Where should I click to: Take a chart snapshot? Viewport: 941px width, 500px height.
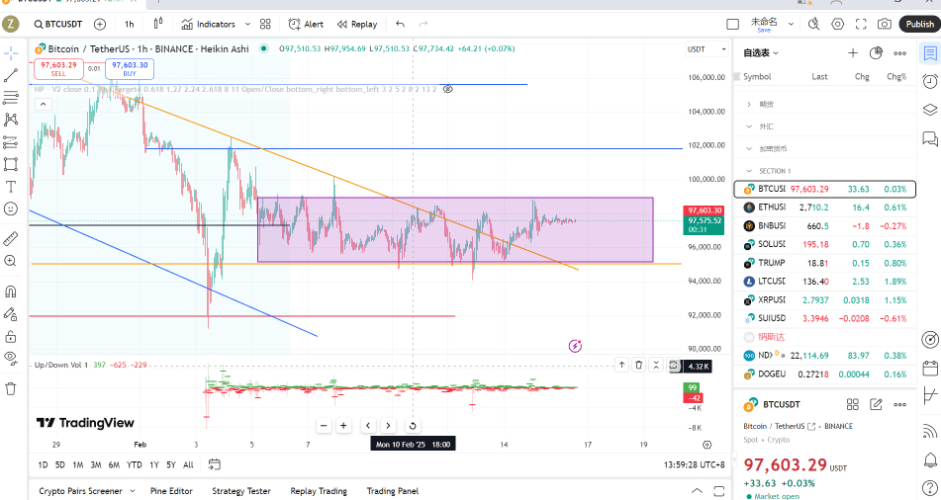pyautogui.click(x=884, y=24)
